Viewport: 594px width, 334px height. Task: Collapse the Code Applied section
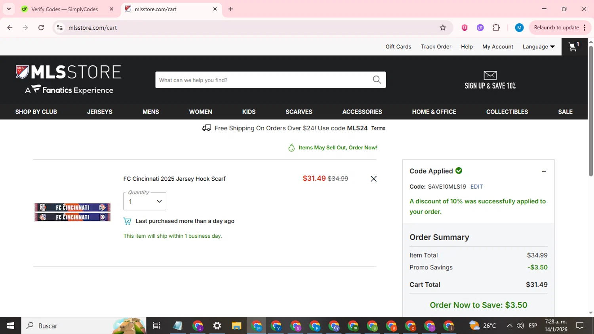click(x=544, y=171)
